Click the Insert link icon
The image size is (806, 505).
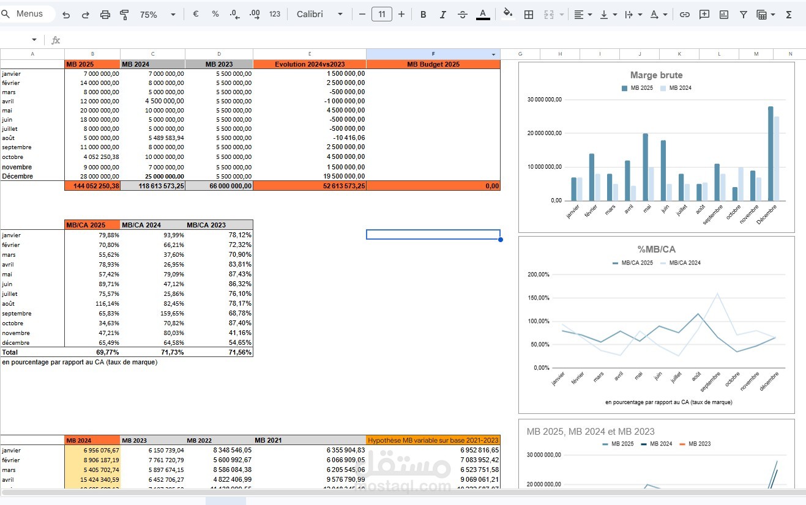(685, 14)
